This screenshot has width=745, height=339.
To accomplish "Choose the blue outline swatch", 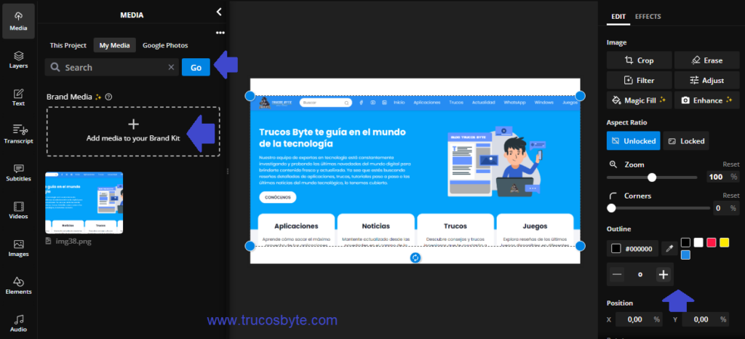I will coord(685,255).
